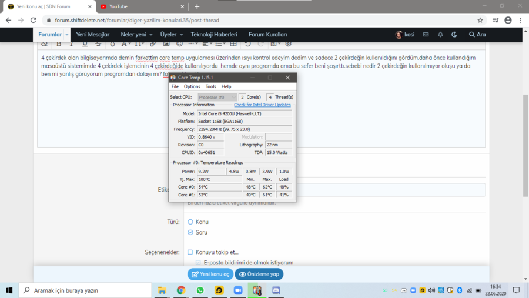This screenshot has height=298, width=529.
Task: Open the editor list dropdown
Action: pos(220,44)
